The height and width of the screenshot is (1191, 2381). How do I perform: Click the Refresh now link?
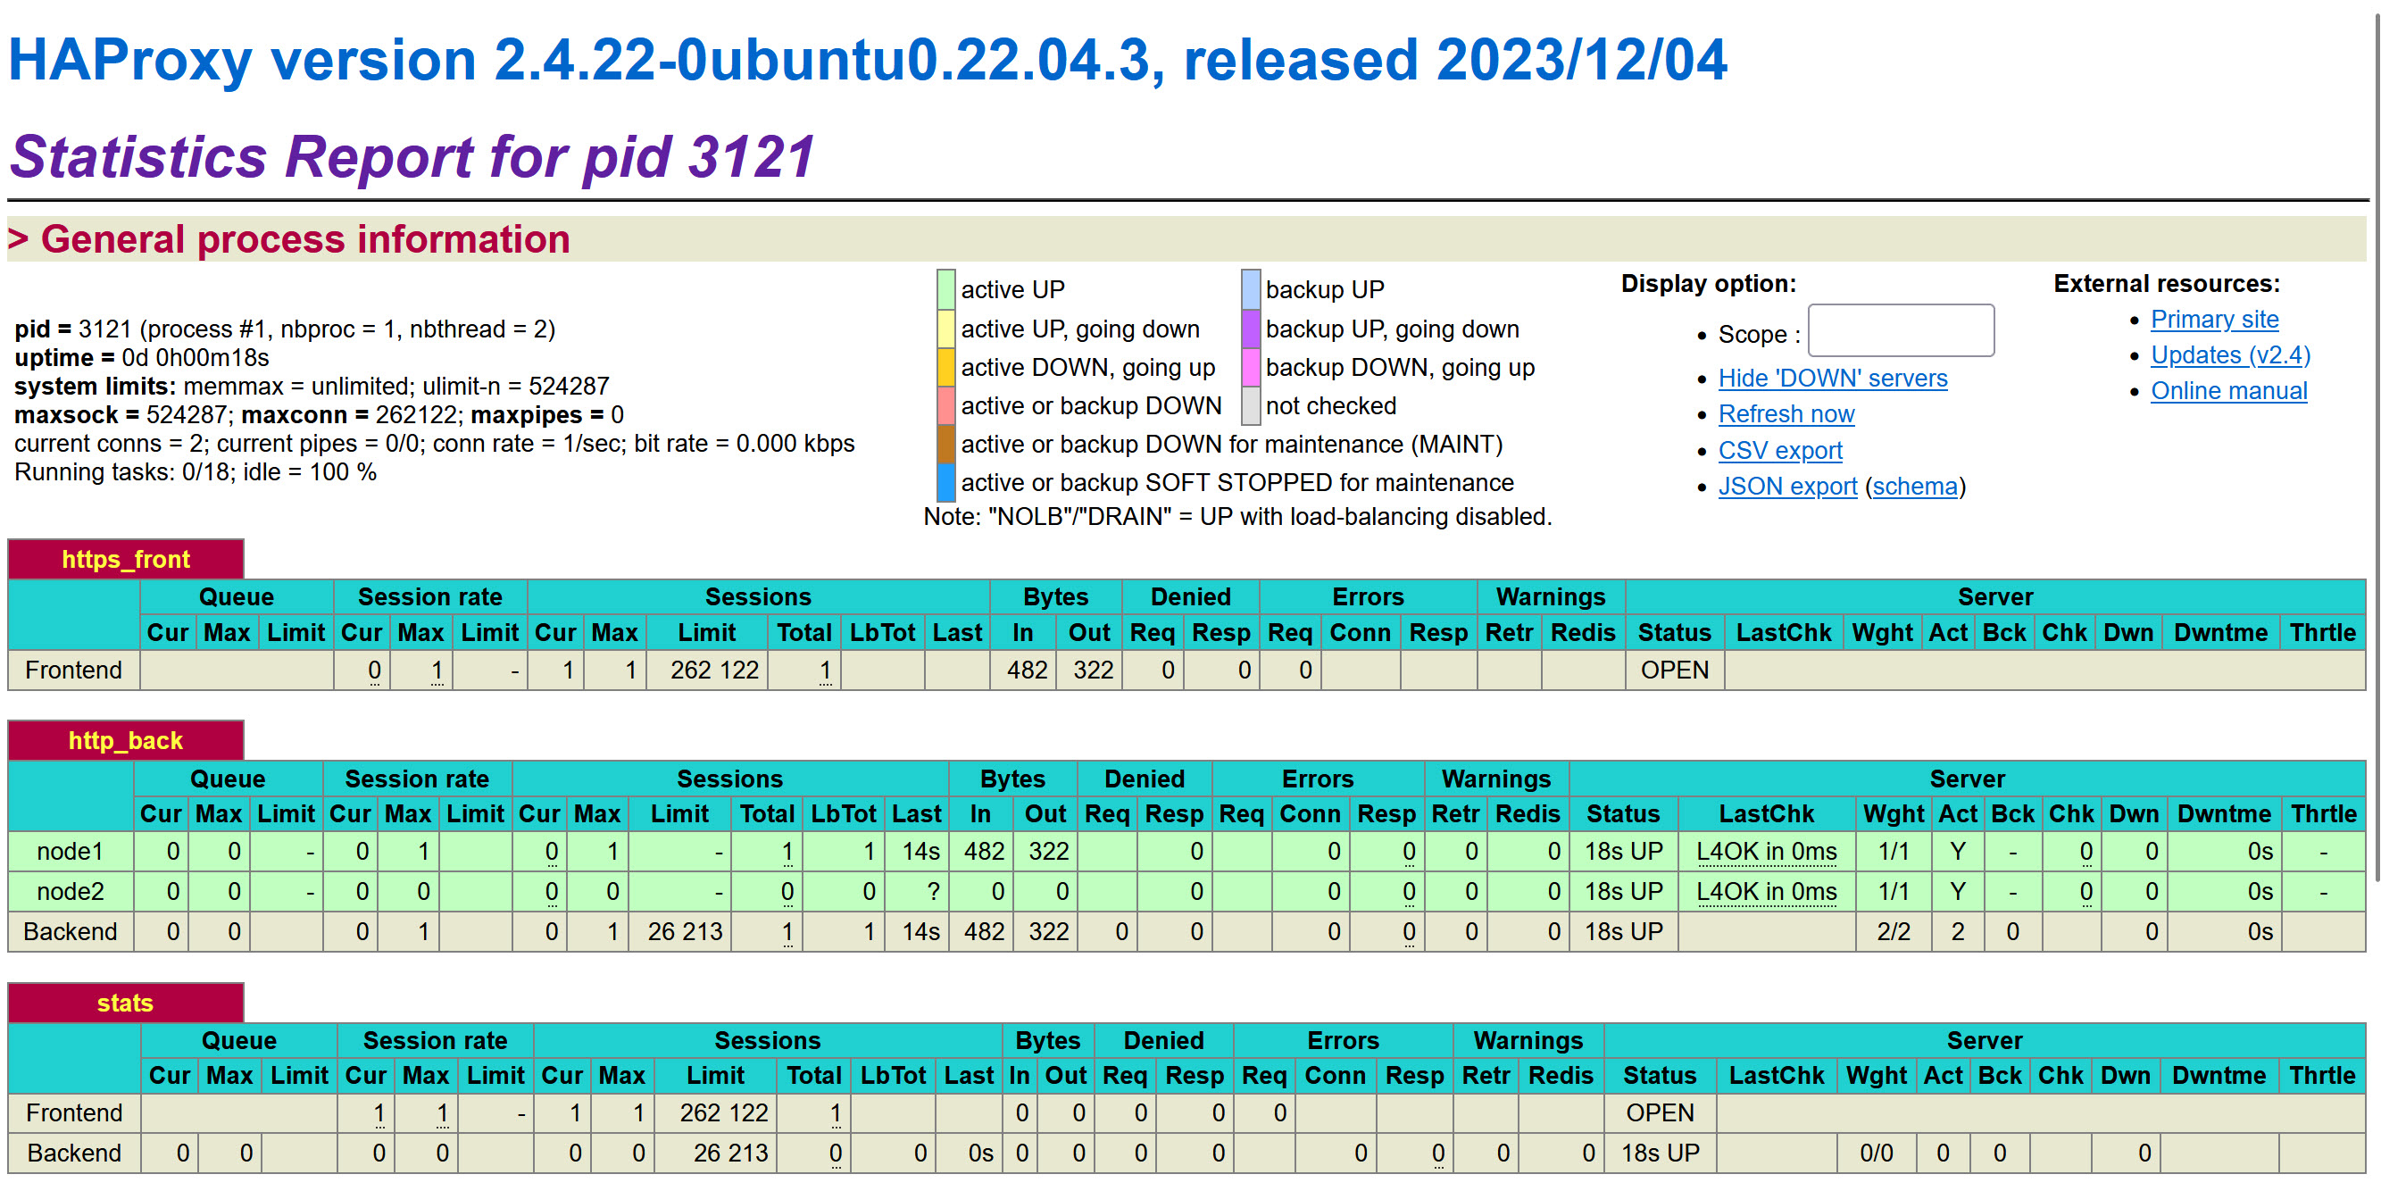tap(1786, 414)
